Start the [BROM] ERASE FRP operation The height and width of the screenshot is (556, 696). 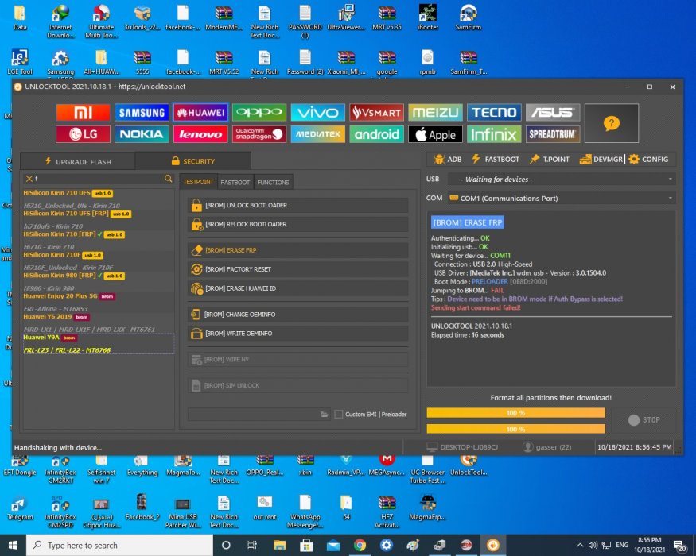coord(297,250)
